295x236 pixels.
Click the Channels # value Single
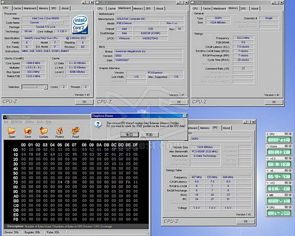pyautogui.click(x=268, y=18)
